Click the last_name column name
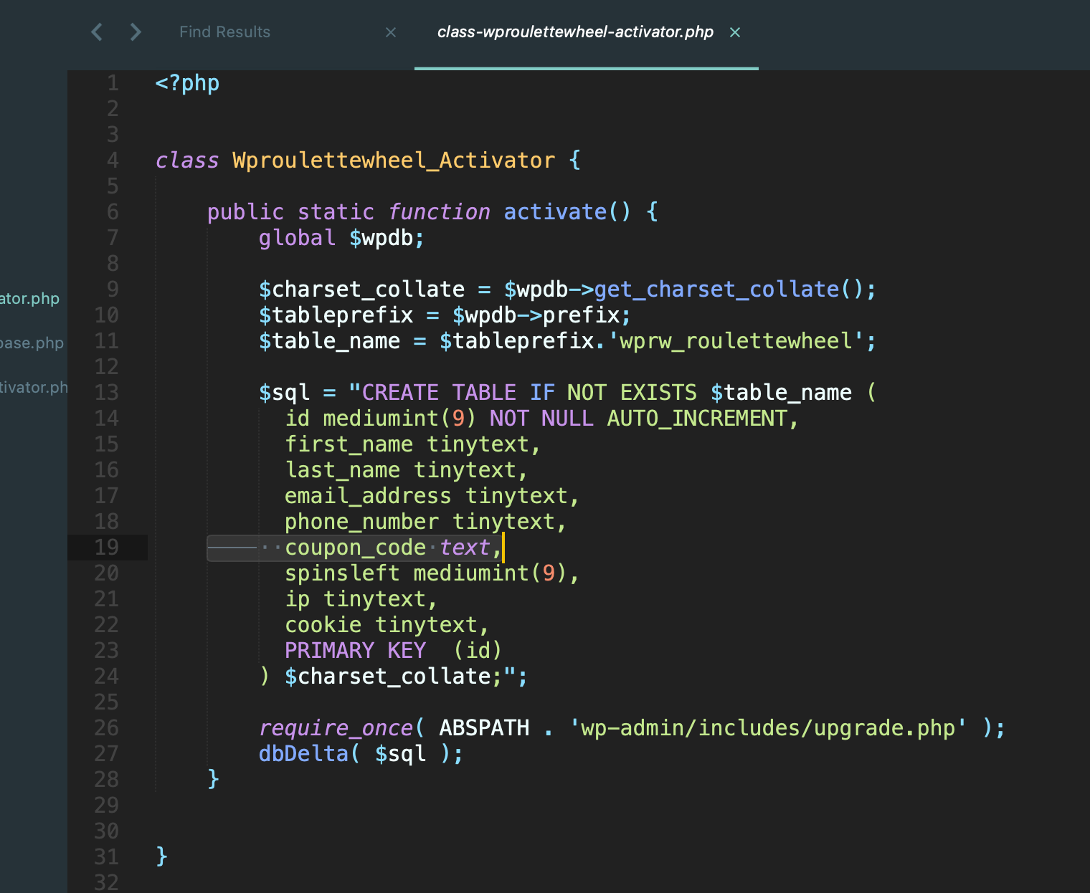 click(342, 469)
